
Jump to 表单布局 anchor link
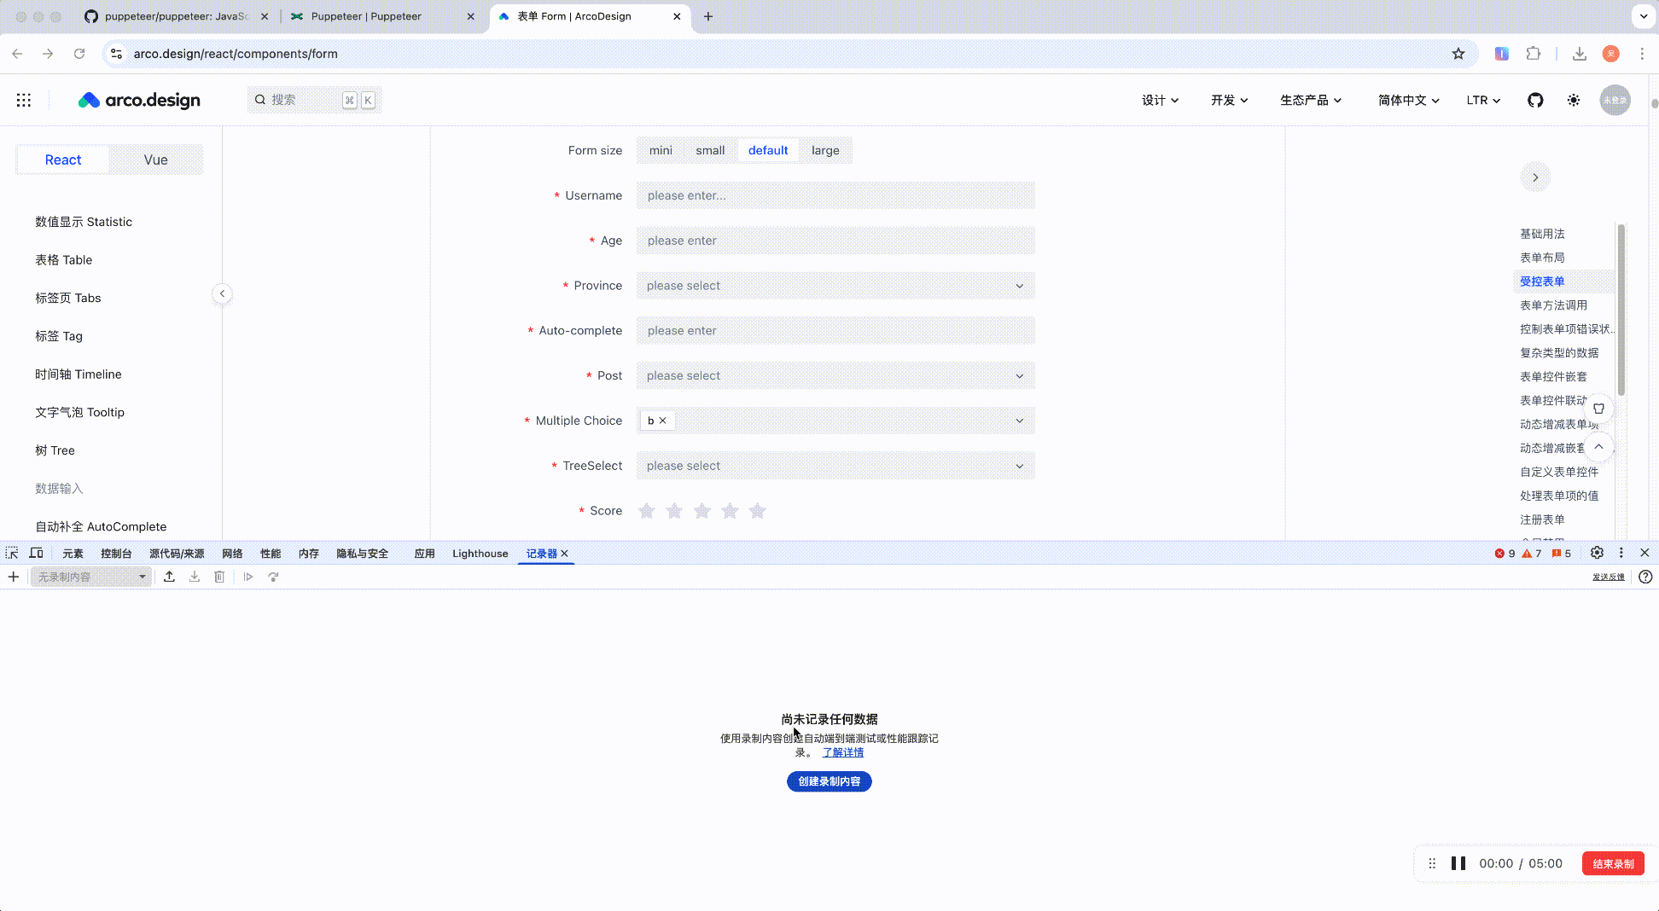pyautogui.click(x=1542, y=258)
